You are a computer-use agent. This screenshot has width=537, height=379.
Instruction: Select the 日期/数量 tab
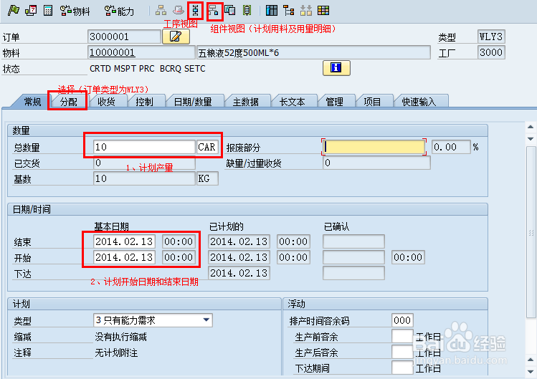[x=193, y=102]
